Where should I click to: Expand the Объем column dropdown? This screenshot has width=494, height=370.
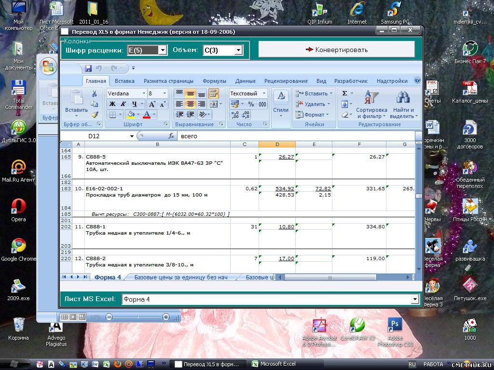tap(238, 50)
